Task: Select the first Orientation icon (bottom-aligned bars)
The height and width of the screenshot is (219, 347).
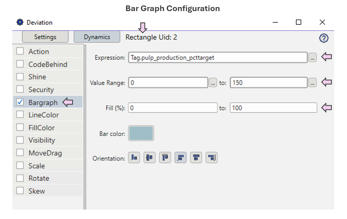Action: pyautogui.click(x=134, y=158)
